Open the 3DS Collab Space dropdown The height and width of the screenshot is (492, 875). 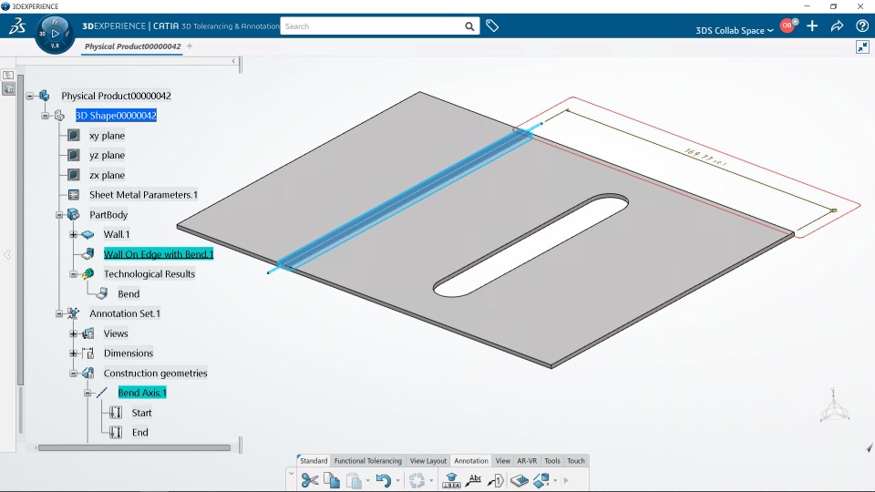(735, 30)
